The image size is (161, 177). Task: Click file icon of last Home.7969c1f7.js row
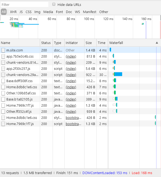click(x=3, y=124)
